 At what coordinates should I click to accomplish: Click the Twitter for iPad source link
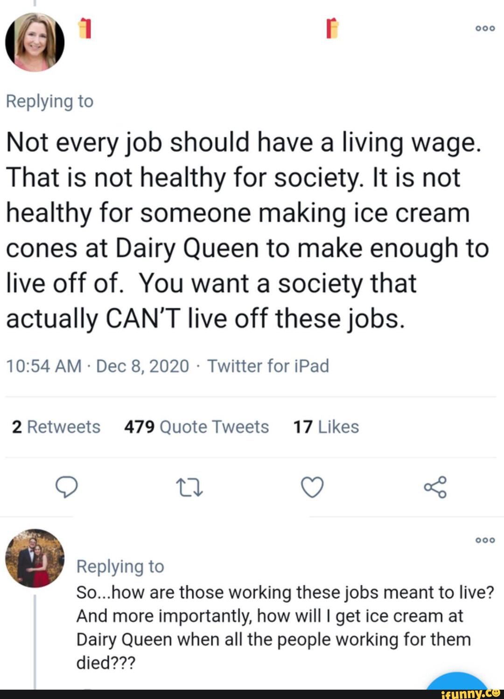tap(268, 366)
